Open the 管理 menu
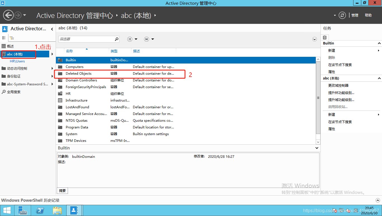This screenshot has width=382, height=216. pyautogui.click(x=355, y=15)
